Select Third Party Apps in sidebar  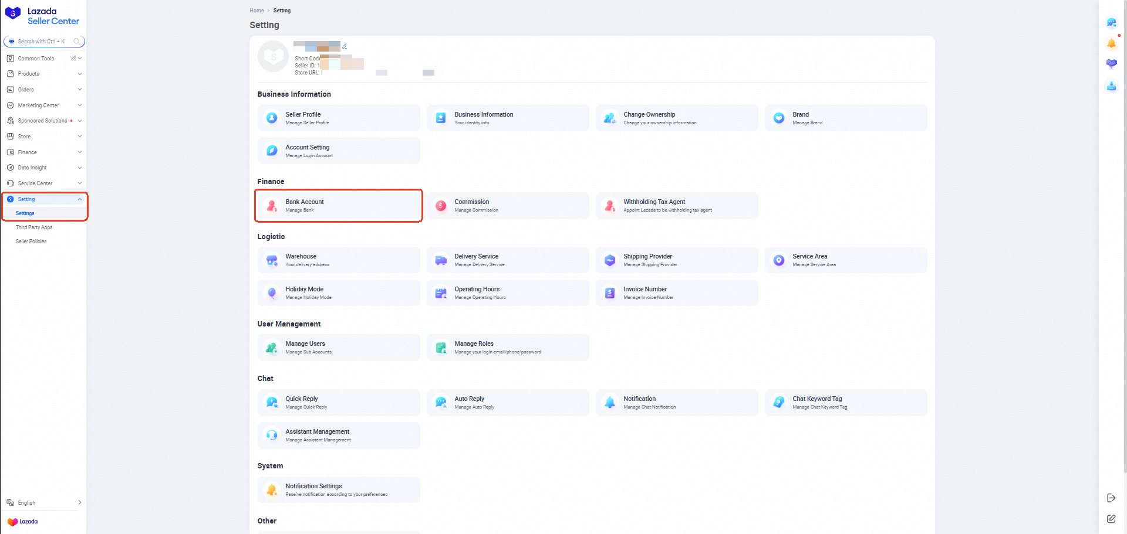pyautogui.click(x=34, y=227)
